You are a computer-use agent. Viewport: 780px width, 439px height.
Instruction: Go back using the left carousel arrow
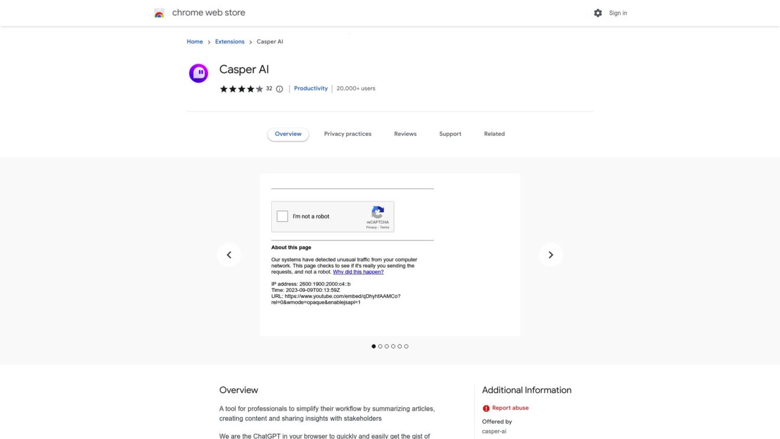point(229,254)
